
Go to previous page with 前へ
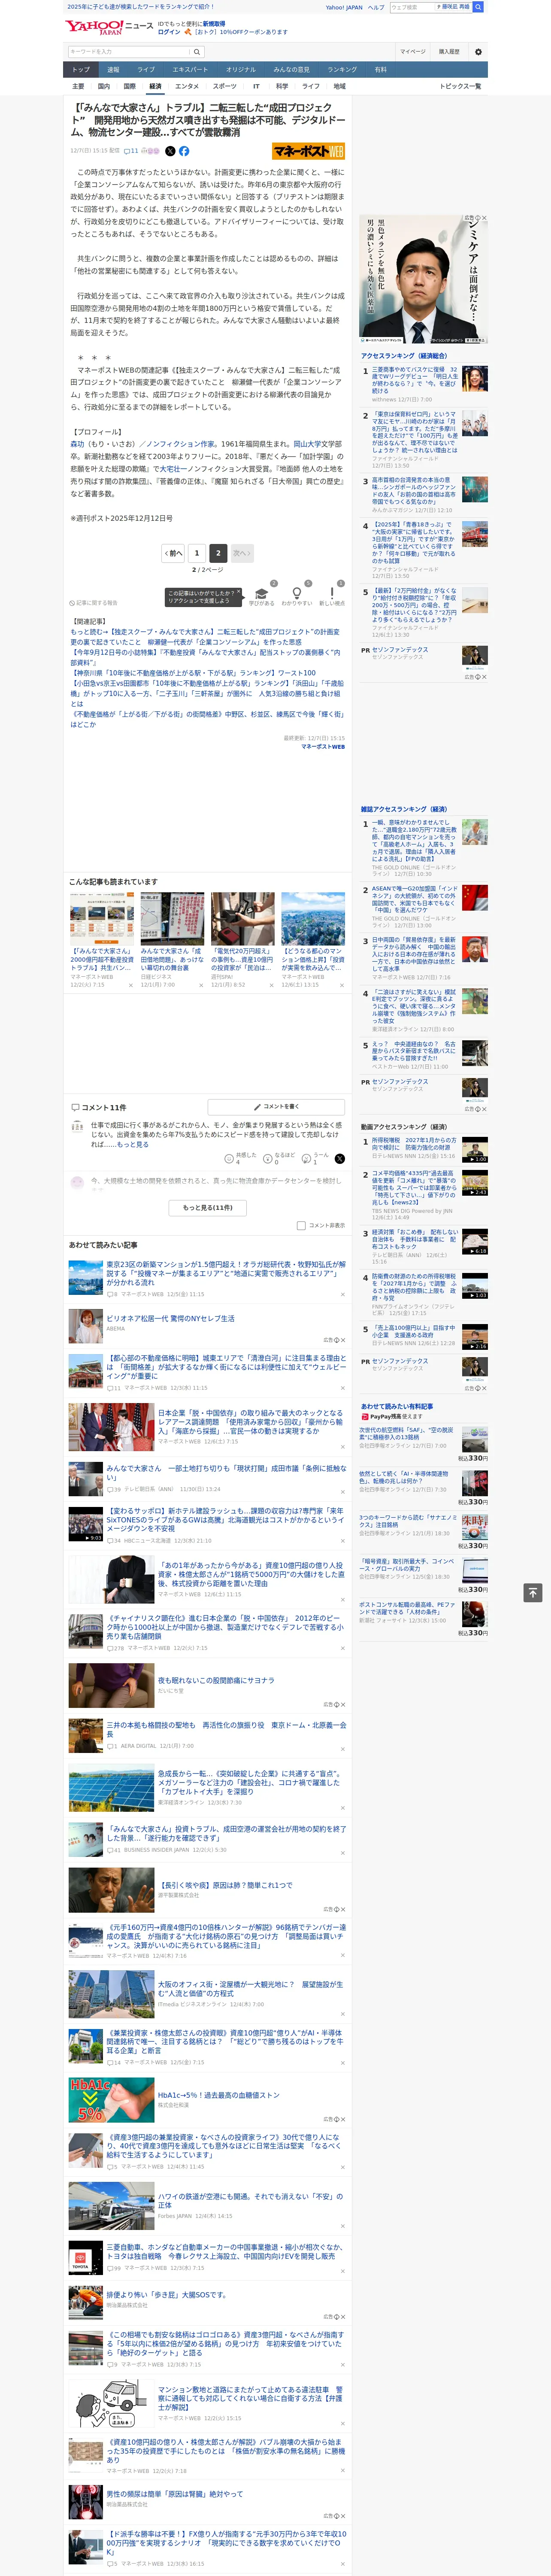click(x=173, y=552)
